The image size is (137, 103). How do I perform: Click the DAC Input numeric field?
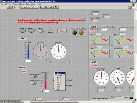point(28,61)
